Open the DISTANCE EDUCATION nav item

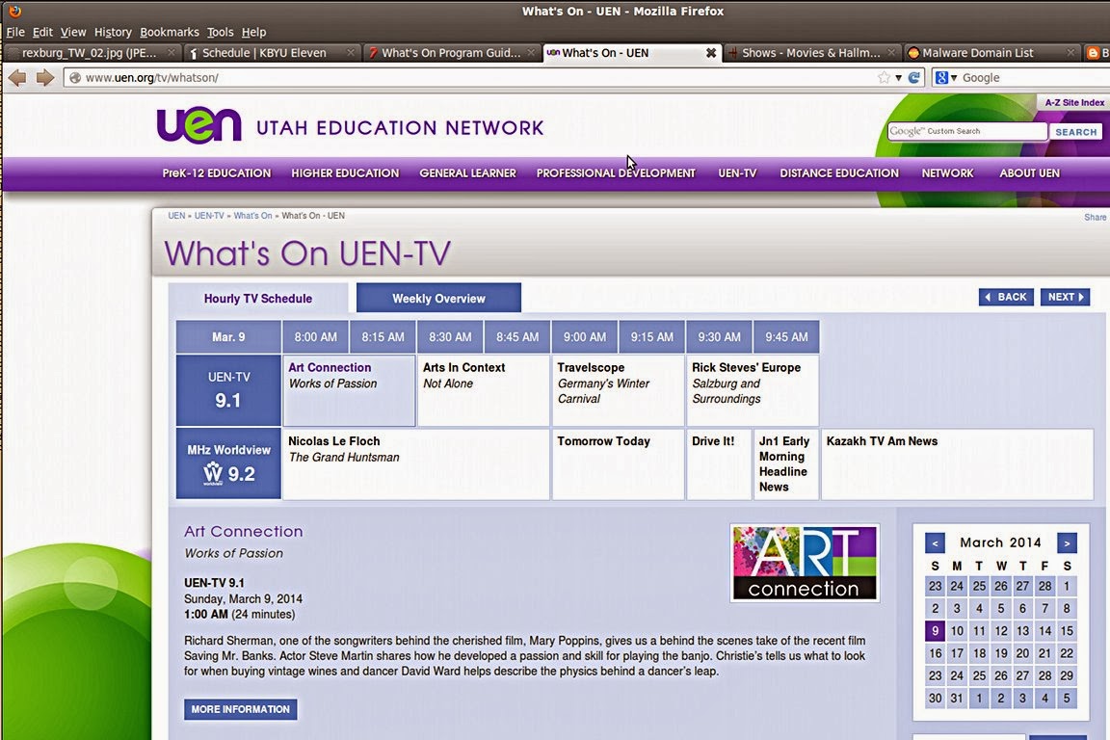click(x=839, y=173)
